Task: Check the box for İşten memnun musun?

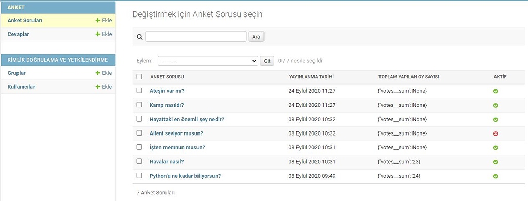Action: (x=139, y=147)
